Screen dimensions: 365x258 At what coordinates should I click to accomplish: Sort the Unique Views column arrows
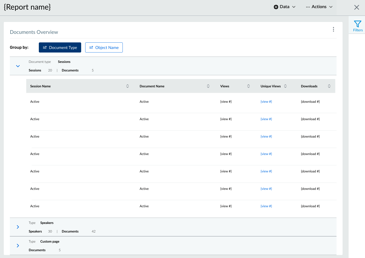point(285,86)
